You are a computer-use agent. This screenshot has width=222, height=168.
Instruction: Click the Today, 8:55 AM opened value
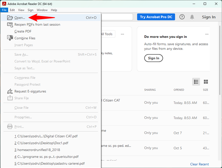tap(185, 103)
